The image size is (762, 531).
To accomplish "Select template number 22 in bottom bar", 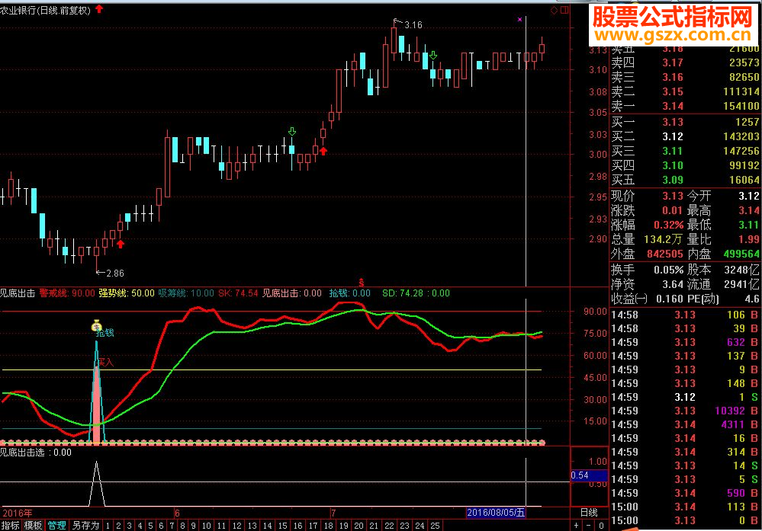I will pos(389,526).
